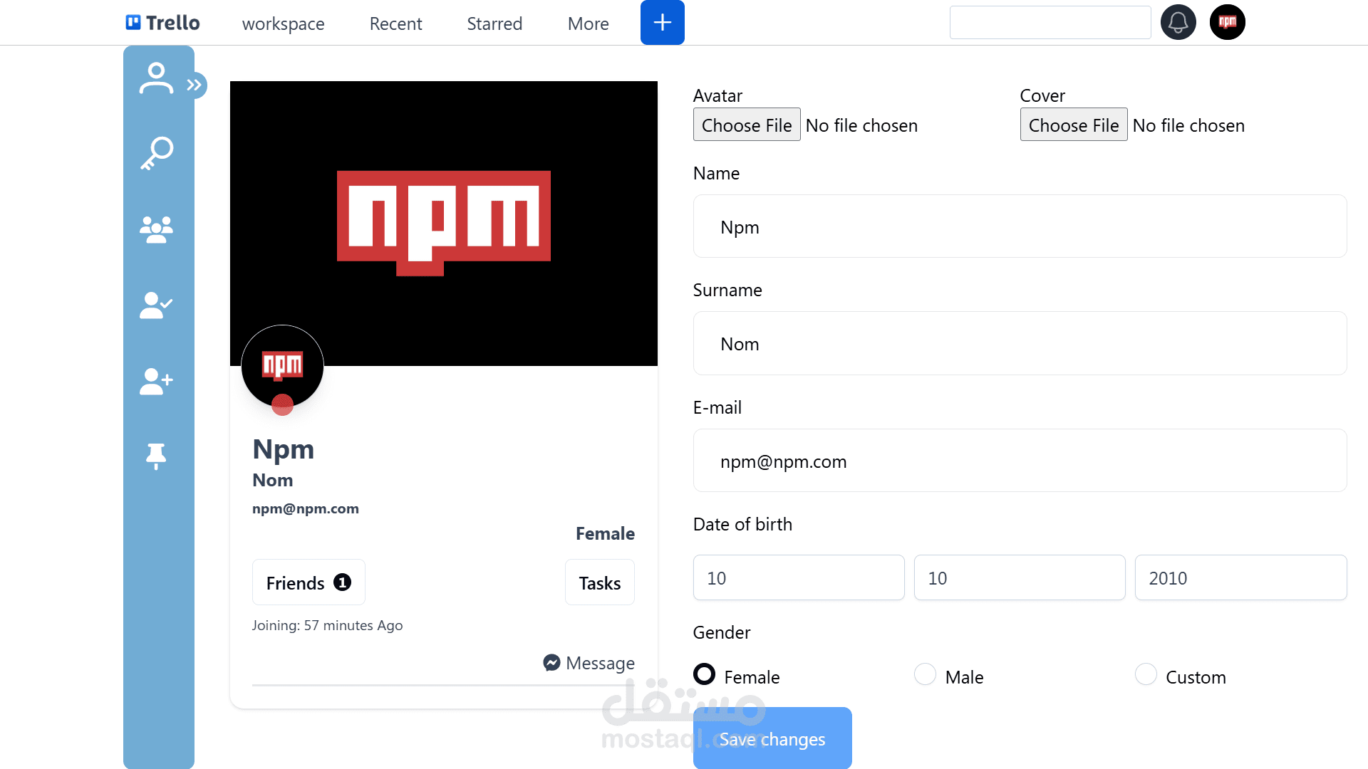Click the add user sidebar icon
The height and width of the screenshot is (769, 1368).
point(156,381)
